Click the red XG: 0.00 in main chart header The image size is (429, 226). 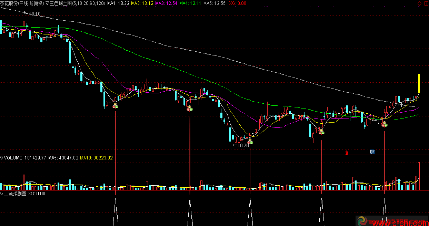click(237, 3)
